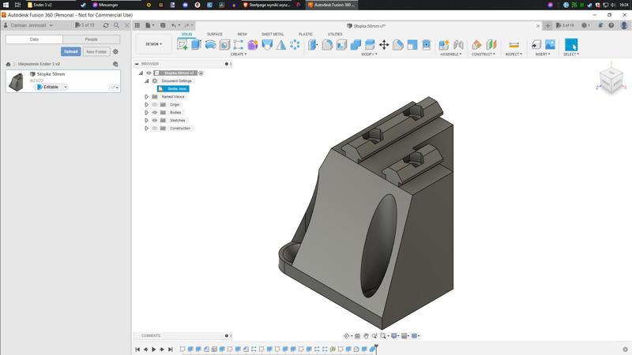This screenshot has width=632, height=355.
Task: Select the Revolve tool in Create
Action: (210, 45)
